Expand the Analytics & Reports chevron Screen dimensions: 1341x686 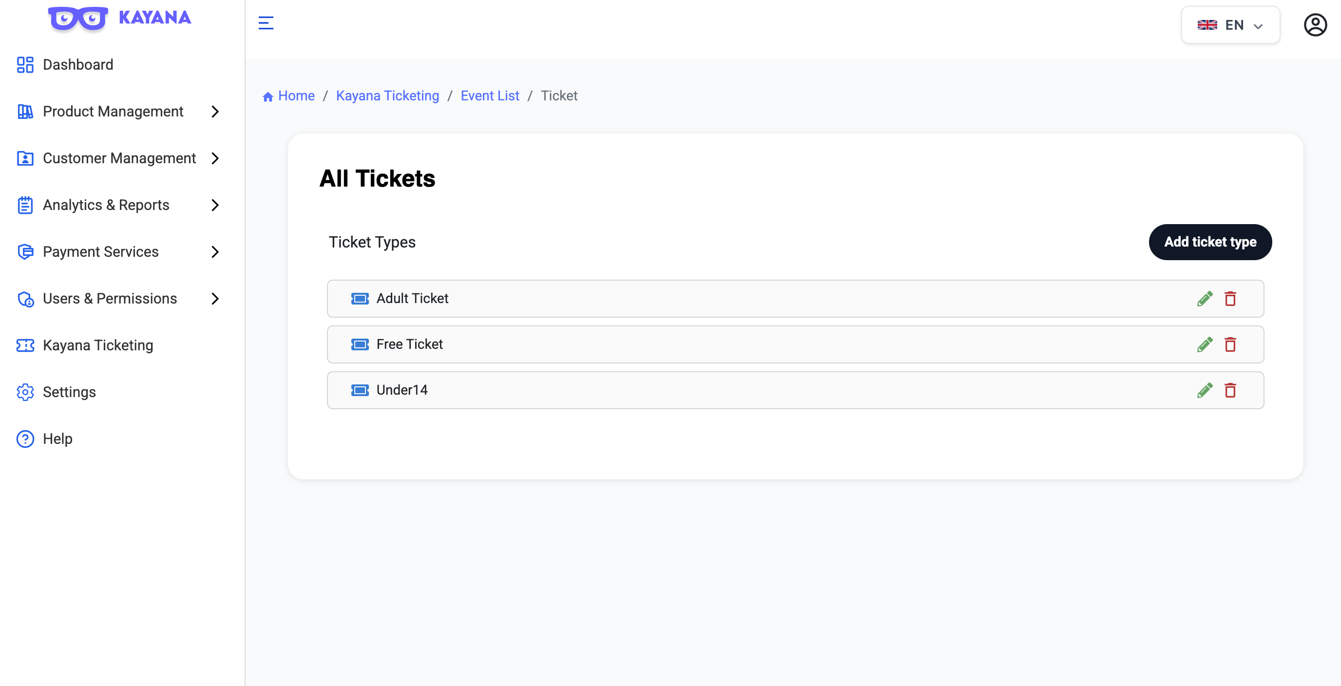pos(215,205)
